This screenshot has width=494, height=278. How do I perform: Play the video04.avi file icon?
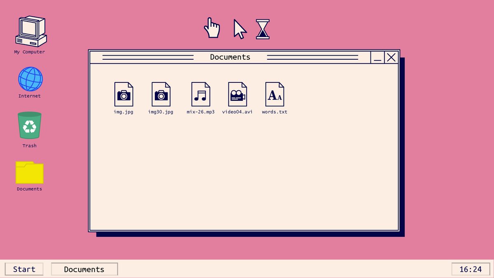[237, 93]
